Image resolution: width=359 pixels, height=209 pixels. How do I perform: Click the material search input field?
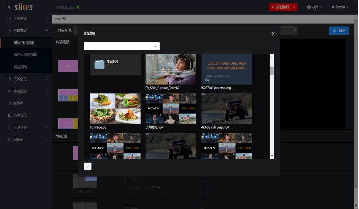(118, 46)
